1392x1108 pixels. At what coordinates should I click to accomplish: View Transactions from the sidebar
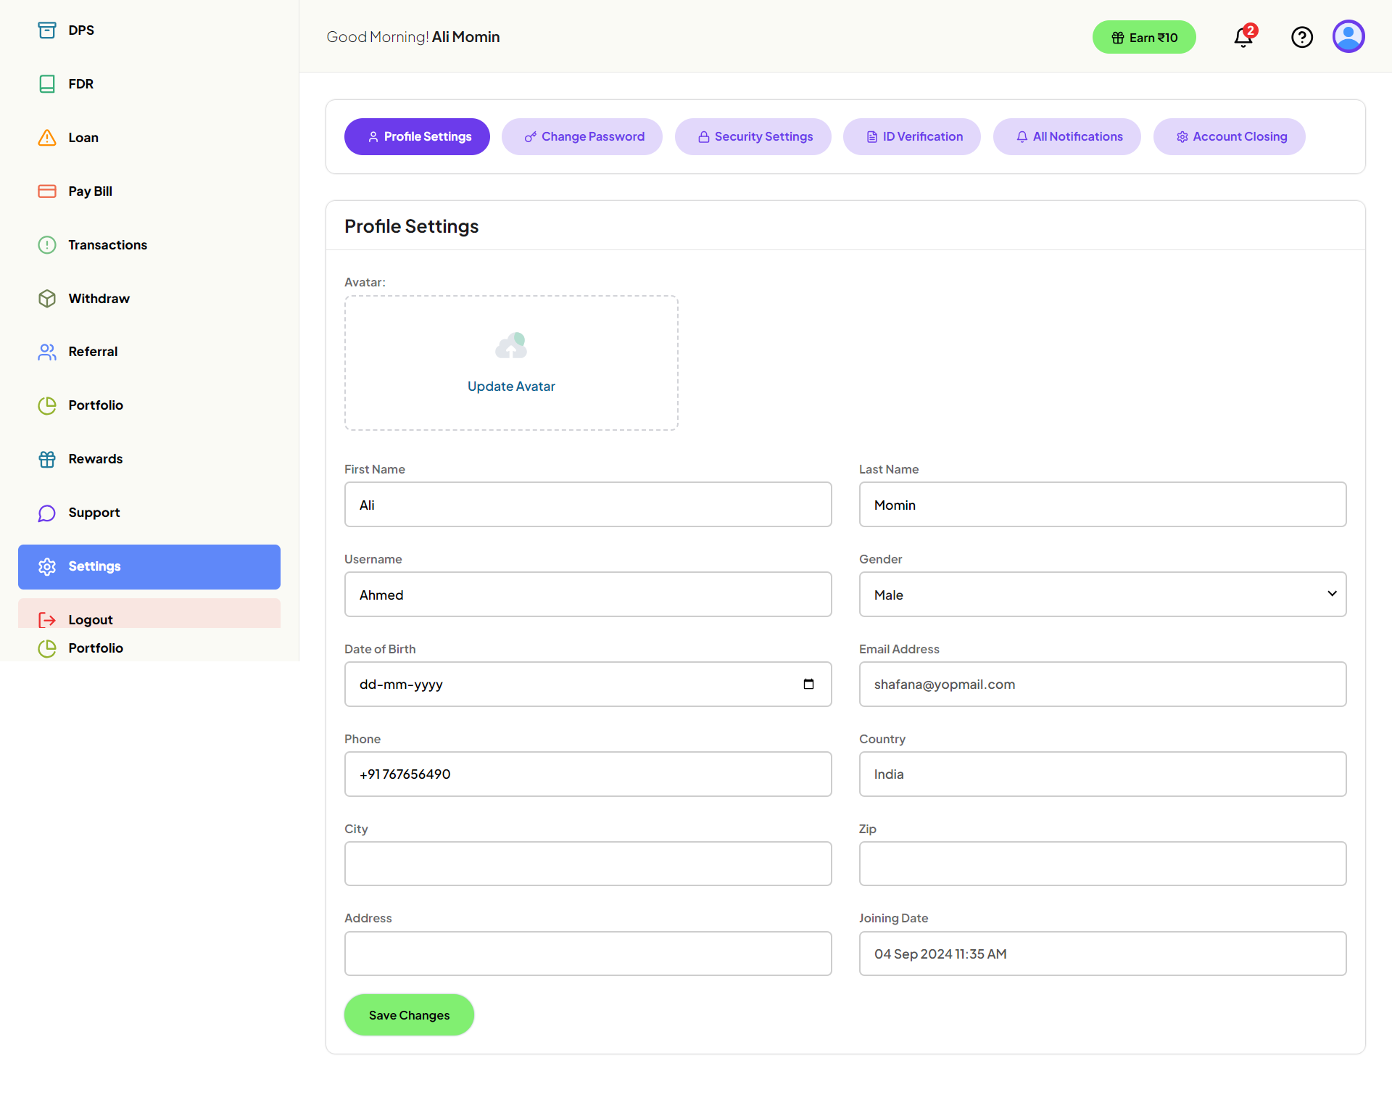coord(47,244)
